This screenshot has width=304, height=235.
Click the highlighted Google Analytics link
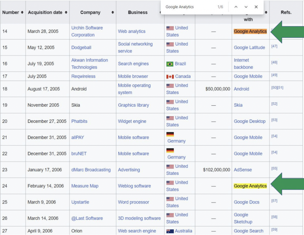click(x=250, y=31)
